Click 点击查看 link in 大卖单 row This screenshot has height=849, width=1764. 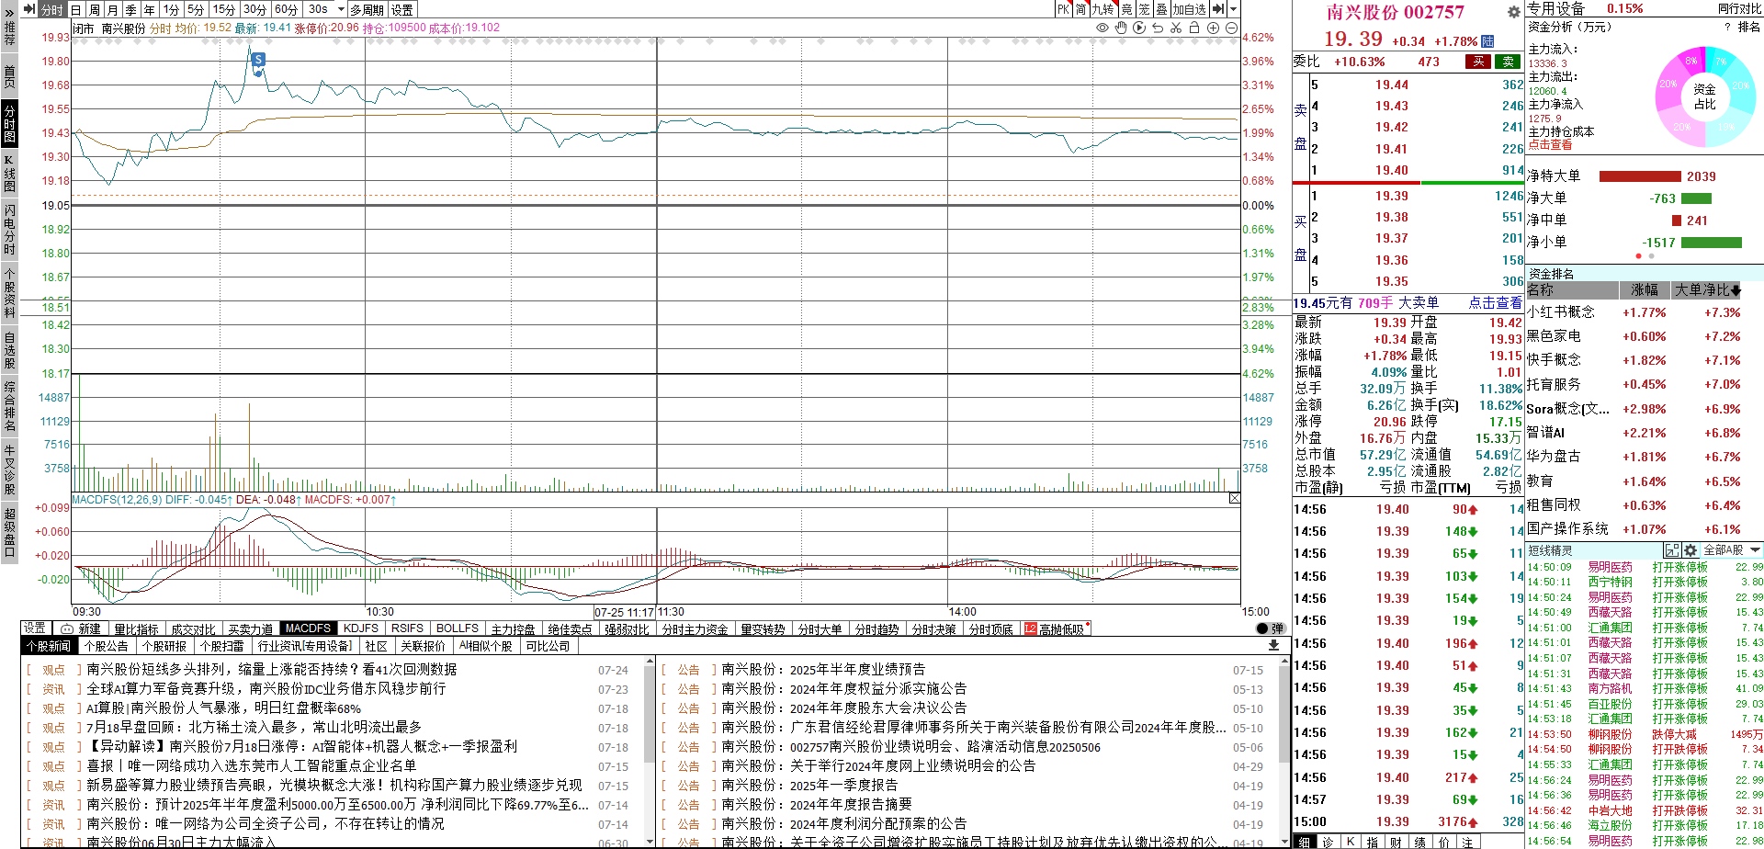[1494, 302]
